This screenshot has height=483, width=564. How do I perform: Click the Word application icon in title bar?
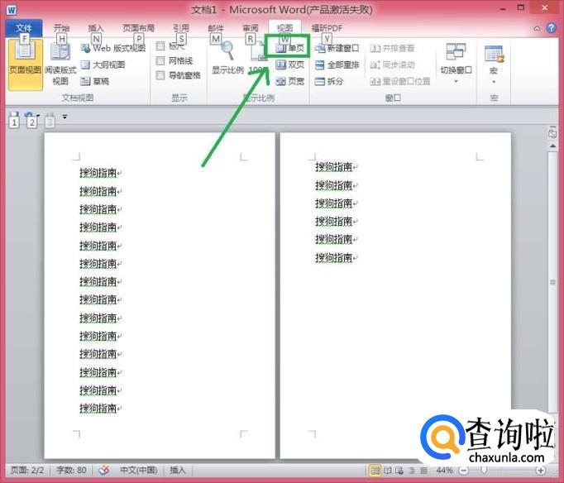(12, 10)
